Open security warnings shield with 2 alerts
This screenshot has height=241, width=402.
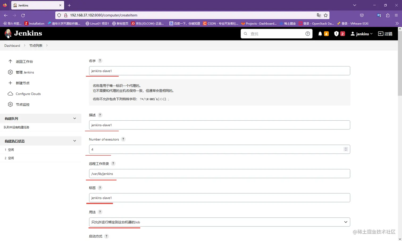click(339, 34)
